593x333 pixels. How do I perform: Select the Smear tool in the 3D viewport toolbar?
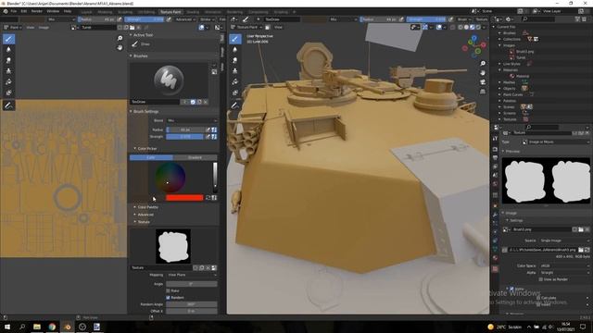[234, 60]
